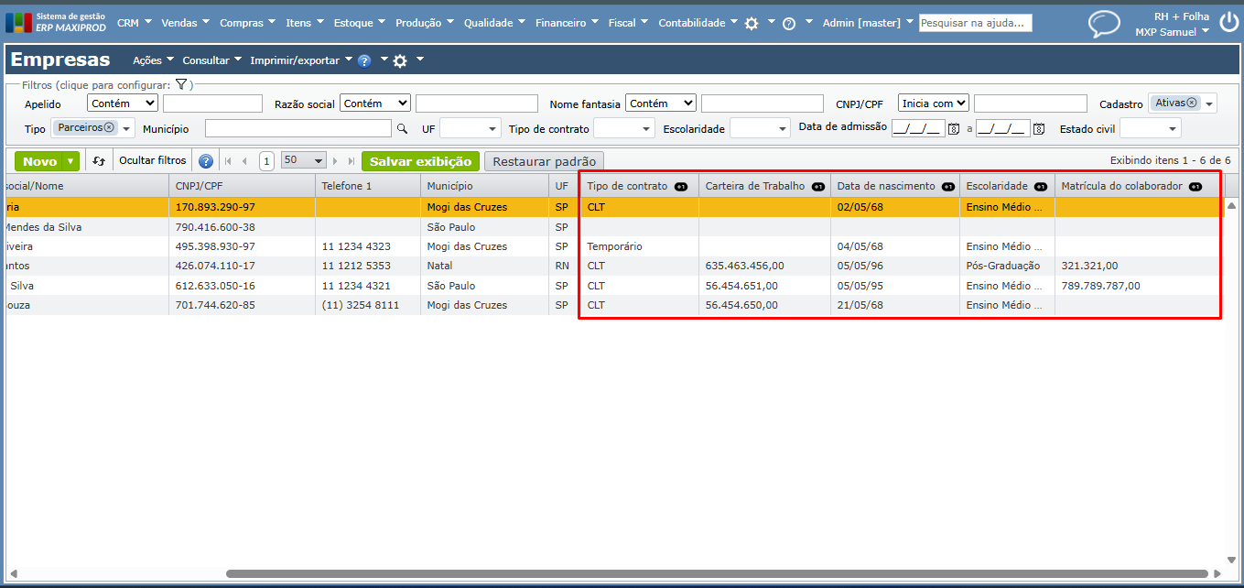Click the power logout icon
1244x588 pixels.
point(1228,23)
